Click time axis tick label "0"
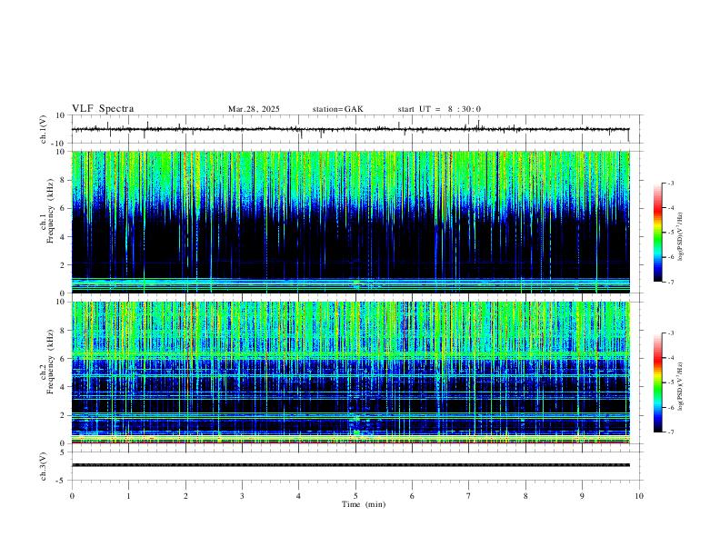This screenshot has height=556, width=720. (72, 496)
